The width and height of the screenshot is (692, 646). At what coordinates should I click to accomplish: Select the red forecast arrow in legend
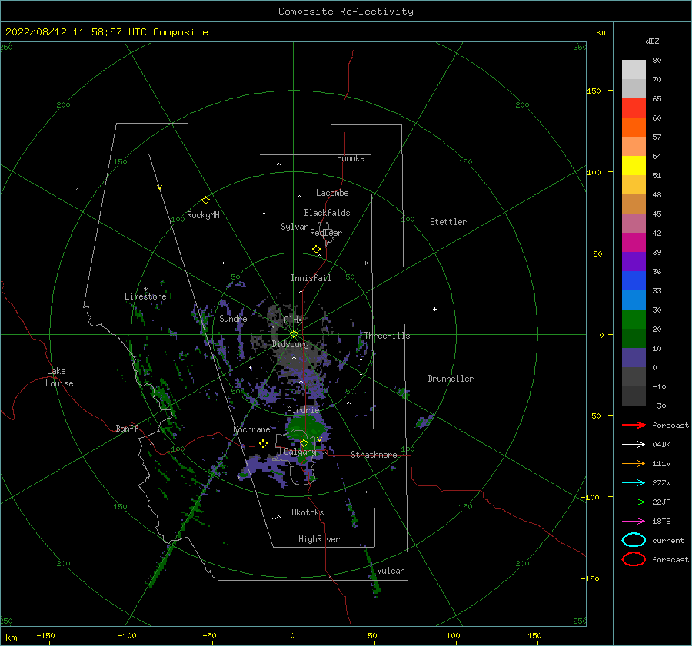click(x=634, y=425)
